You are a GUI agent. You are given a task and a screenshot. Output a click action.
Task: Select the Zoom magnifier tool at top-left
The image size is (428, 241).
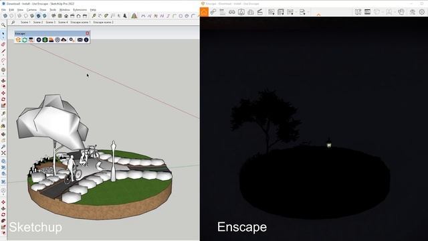[x=3, y=25]
